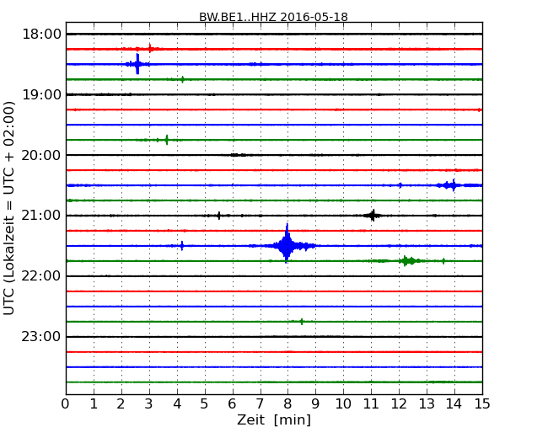The width and height of the screenshot is (548, 438).
Task: Click the small green spike near minute 13.6
Action: [443, 261]
